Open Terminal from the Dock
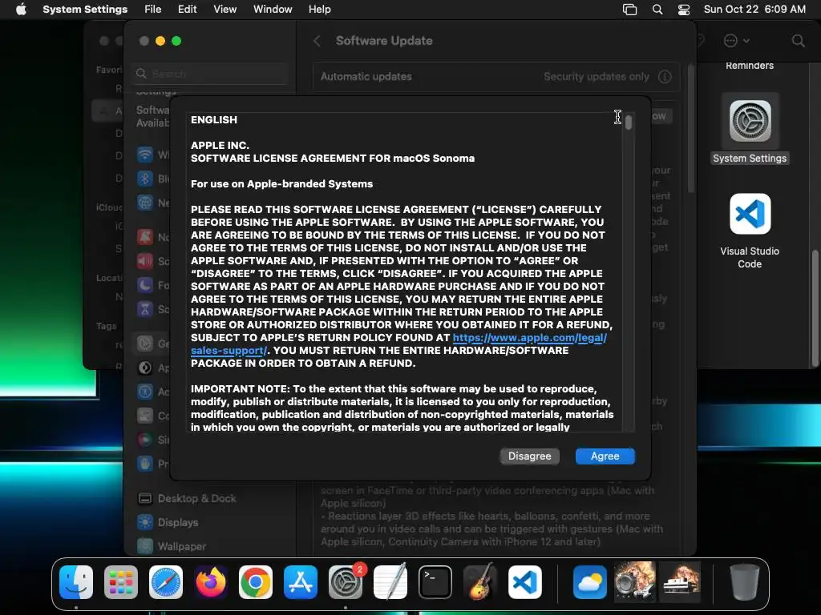The image size is (821, 615). pos(435,582)
